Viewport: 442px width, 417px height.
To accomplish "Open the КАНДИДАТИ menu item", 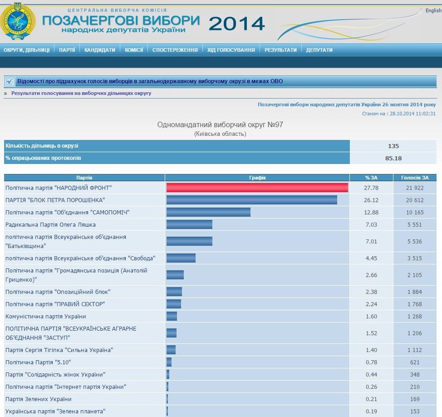I will pyautogui.click(x=100, y=50).
